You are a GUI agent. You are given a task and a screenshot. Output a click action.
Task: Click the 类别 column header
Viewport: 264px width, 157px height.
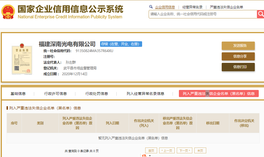pos(40,123)
